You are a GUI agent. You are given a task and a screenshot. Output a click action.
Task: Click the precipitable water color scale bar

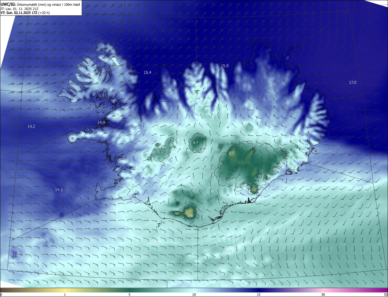pyautogui.click(x=194, y=290)
